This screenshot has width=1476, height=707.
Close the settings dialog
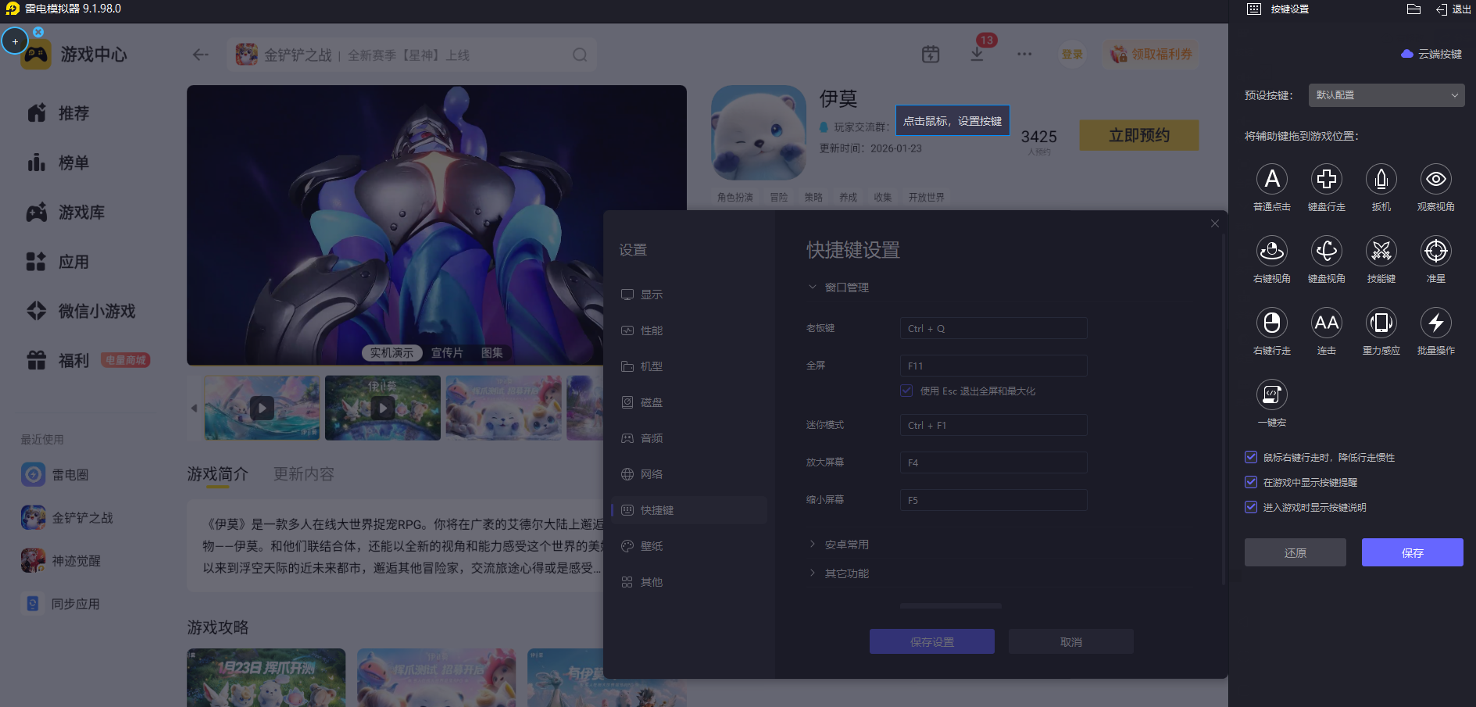point(1214,223)
